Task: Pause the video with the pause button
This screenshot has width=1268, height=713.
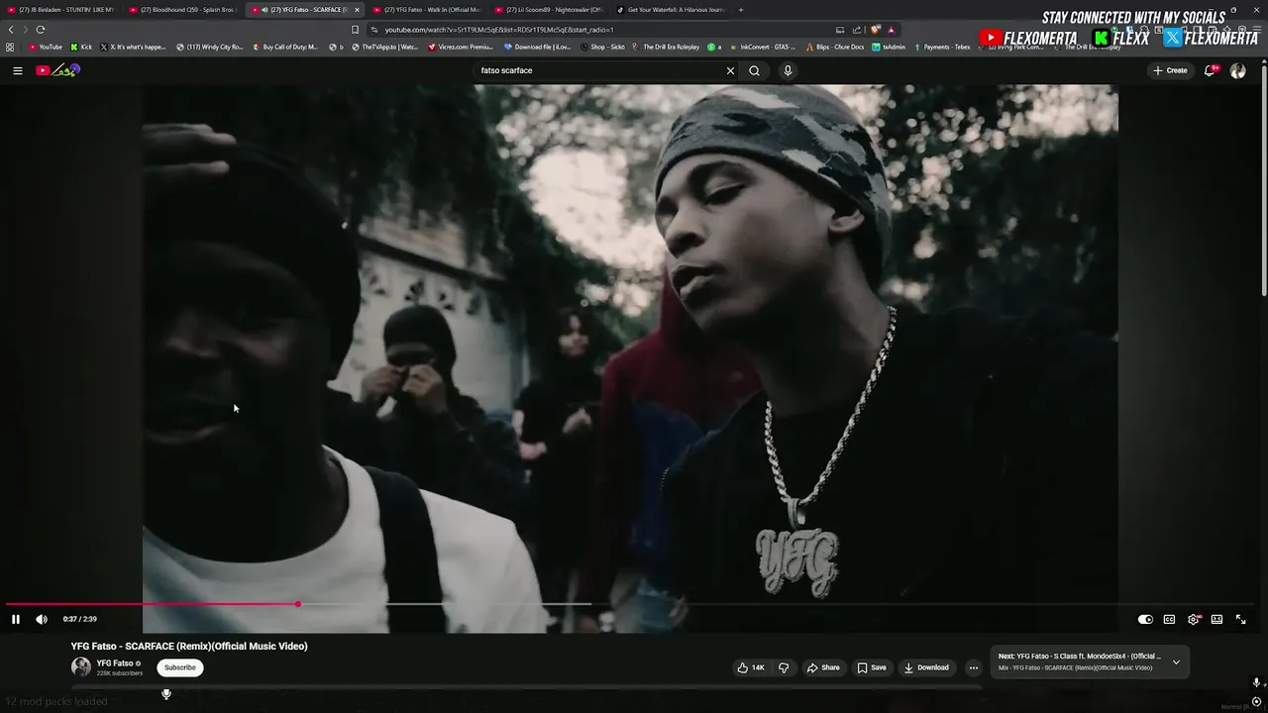Action: [x=16, y=619]
